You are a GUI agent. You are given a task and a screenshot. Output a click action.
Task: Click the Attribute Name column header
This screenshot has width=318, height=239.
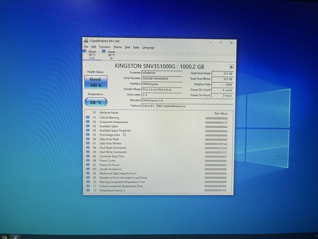coord(109,113)
